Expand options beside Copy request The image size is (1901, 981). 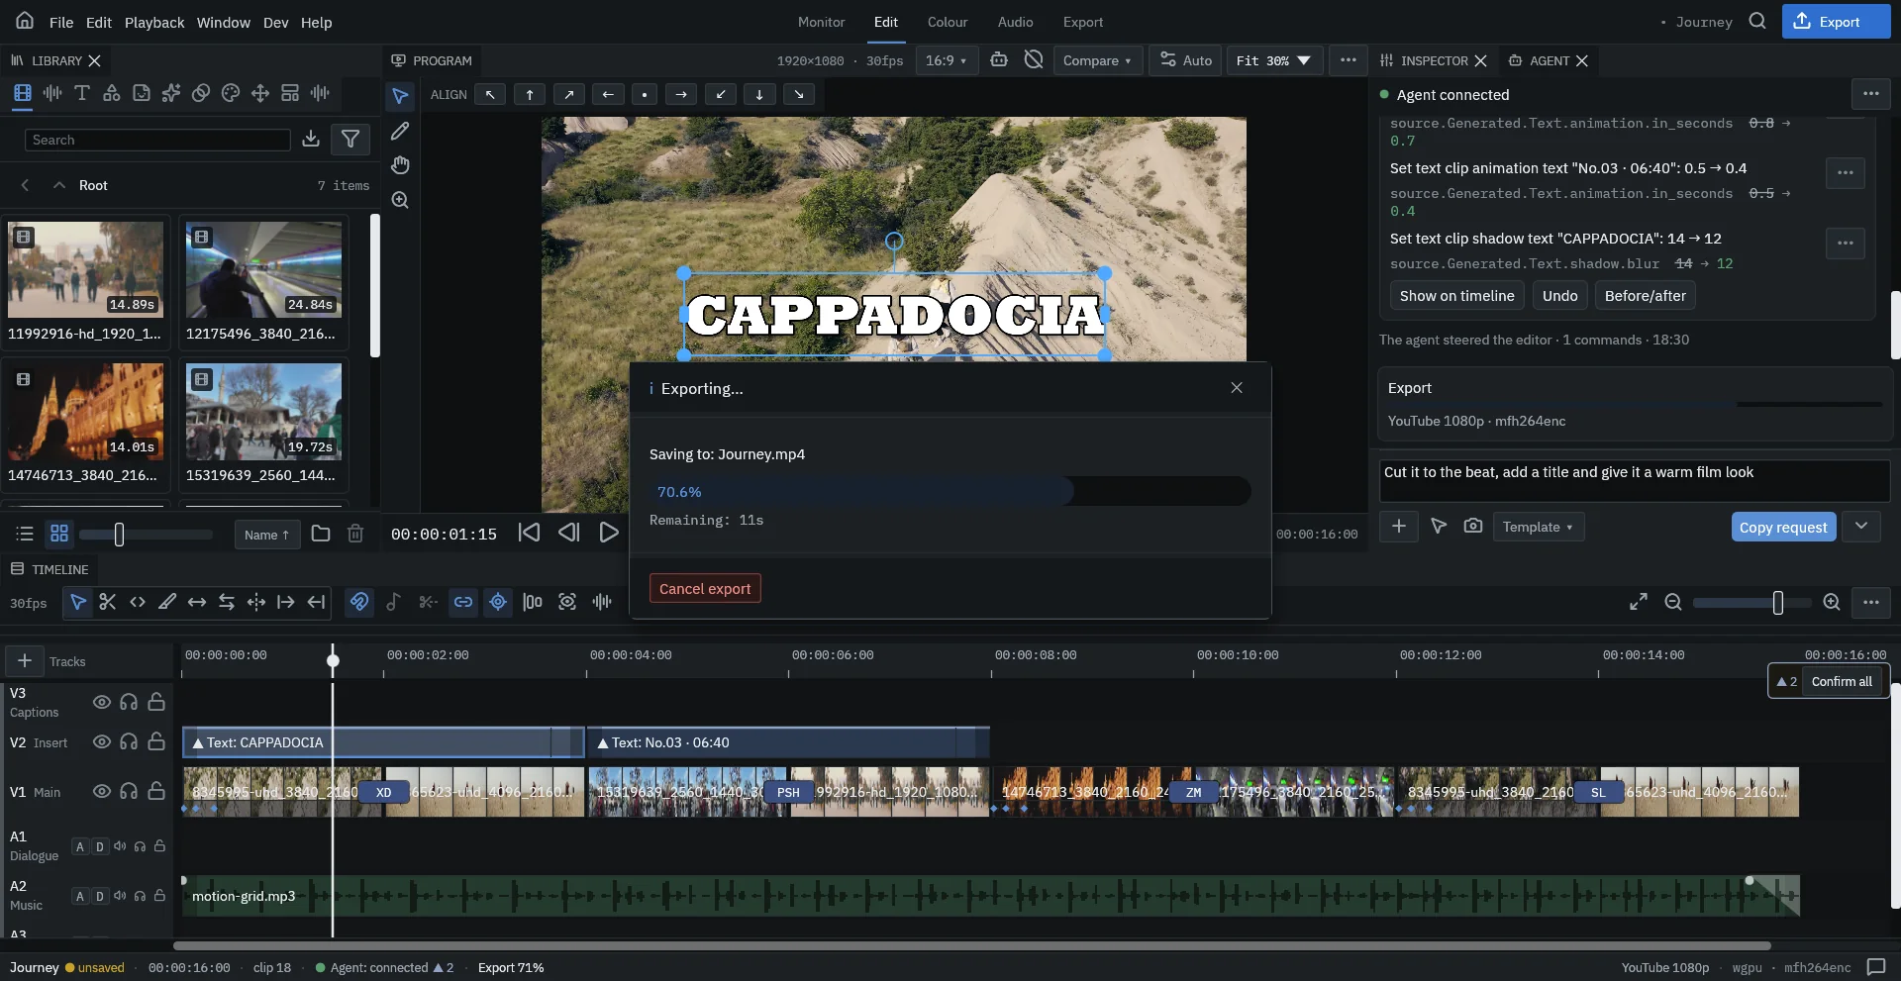pos(1861,527)
